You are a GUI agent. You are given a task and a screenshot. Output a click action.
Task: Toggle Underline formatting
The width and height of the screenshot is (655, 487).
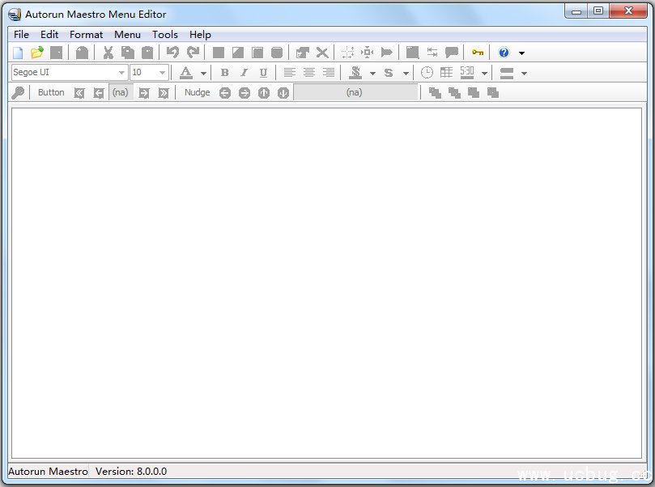pyautogui.click(x=263, y=73)
